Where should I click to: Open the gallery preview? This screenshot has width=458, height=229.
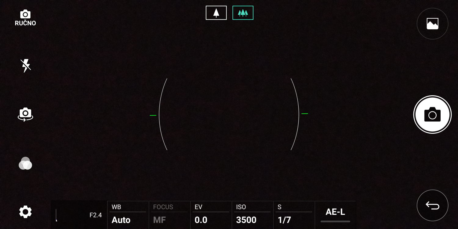tap(432, 24)
